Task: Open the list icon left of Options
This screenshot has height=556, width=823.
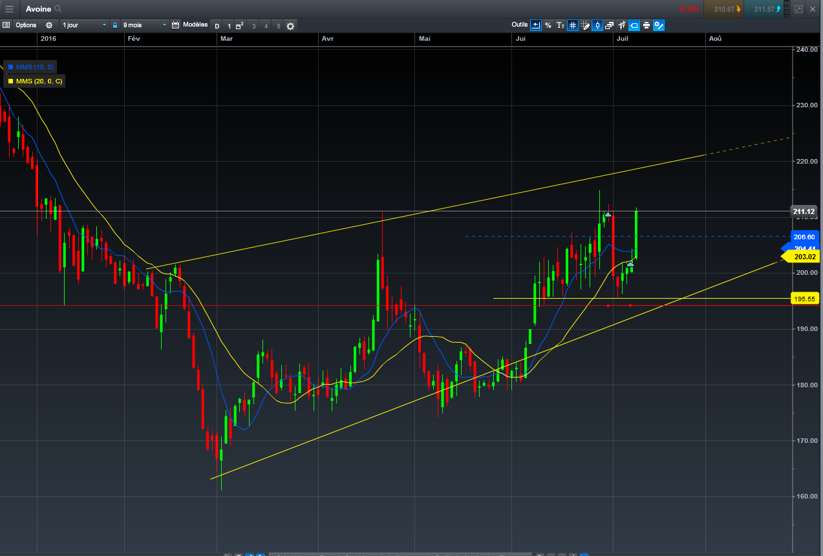Action: [6, 25]
